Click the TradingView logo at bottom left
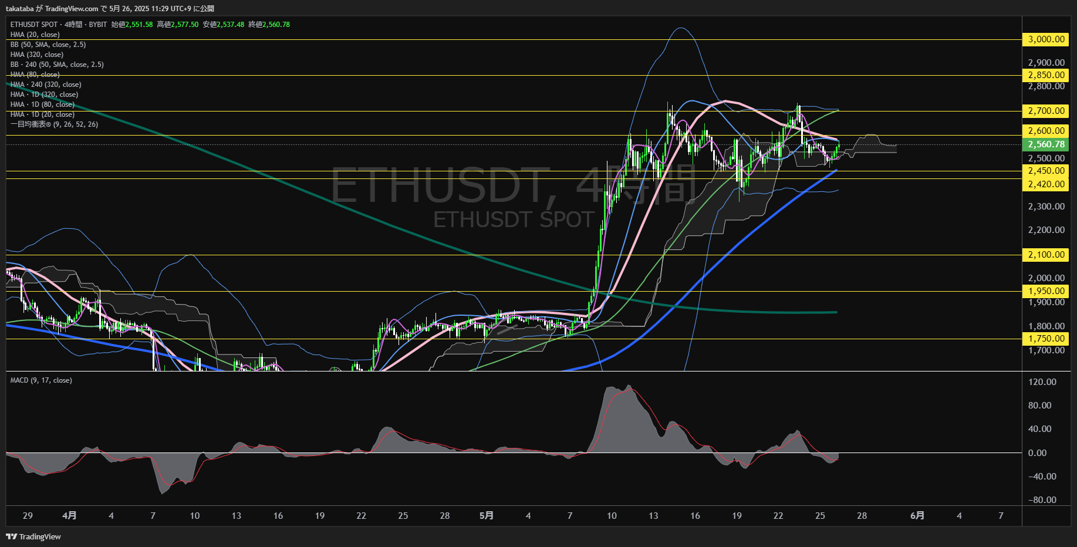 pyautogui.click(x=33, y=536)
